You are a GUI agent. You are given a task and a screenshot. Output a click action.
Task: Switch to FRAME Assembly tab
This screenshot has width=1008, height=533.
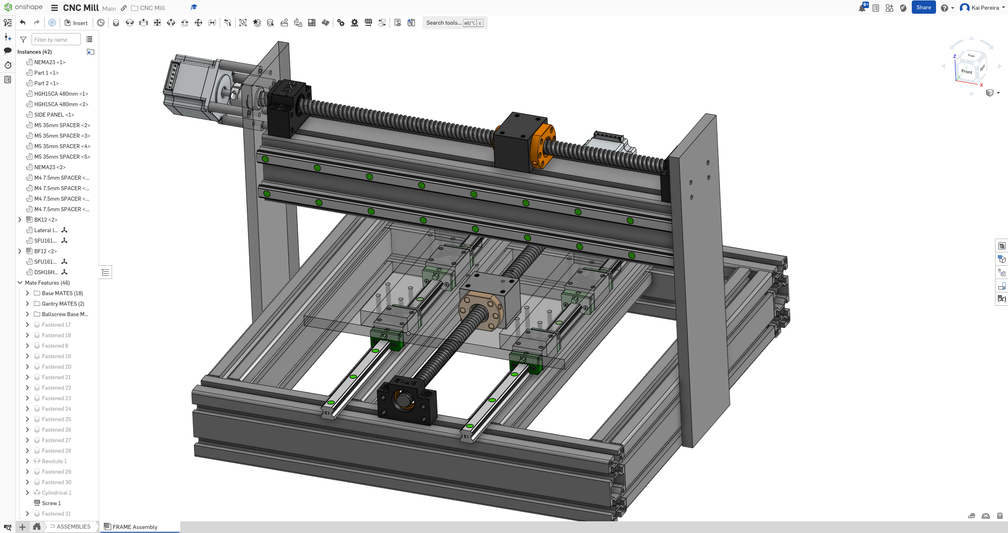[135, 527]
